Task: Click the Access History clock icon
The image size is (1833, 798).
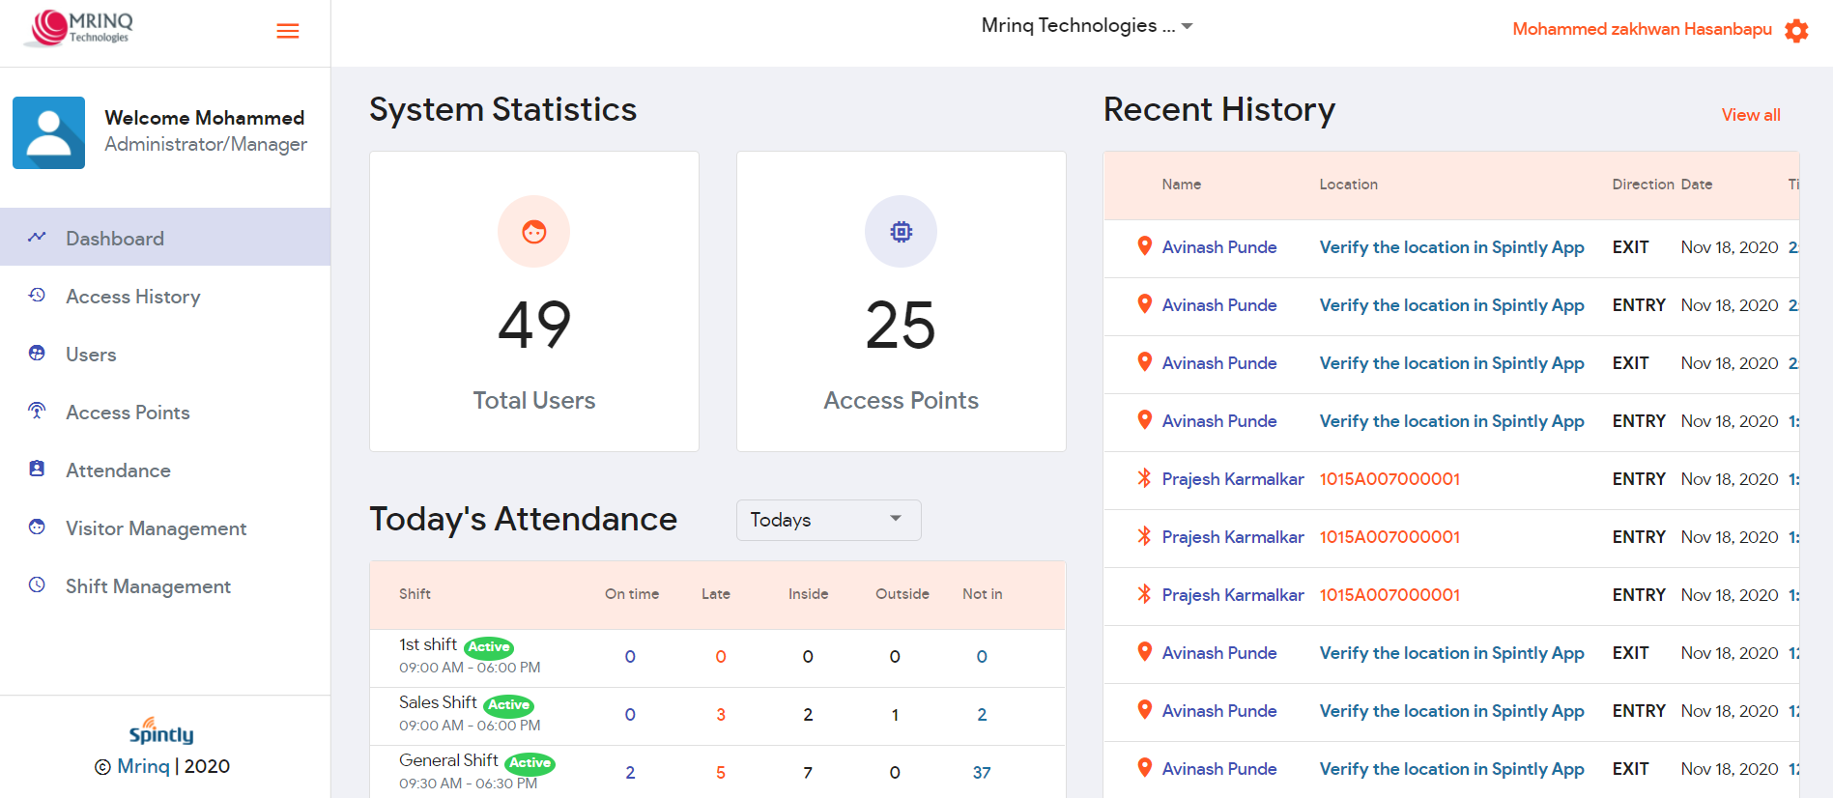Action: pyautogui.click(x=37, y=296)
